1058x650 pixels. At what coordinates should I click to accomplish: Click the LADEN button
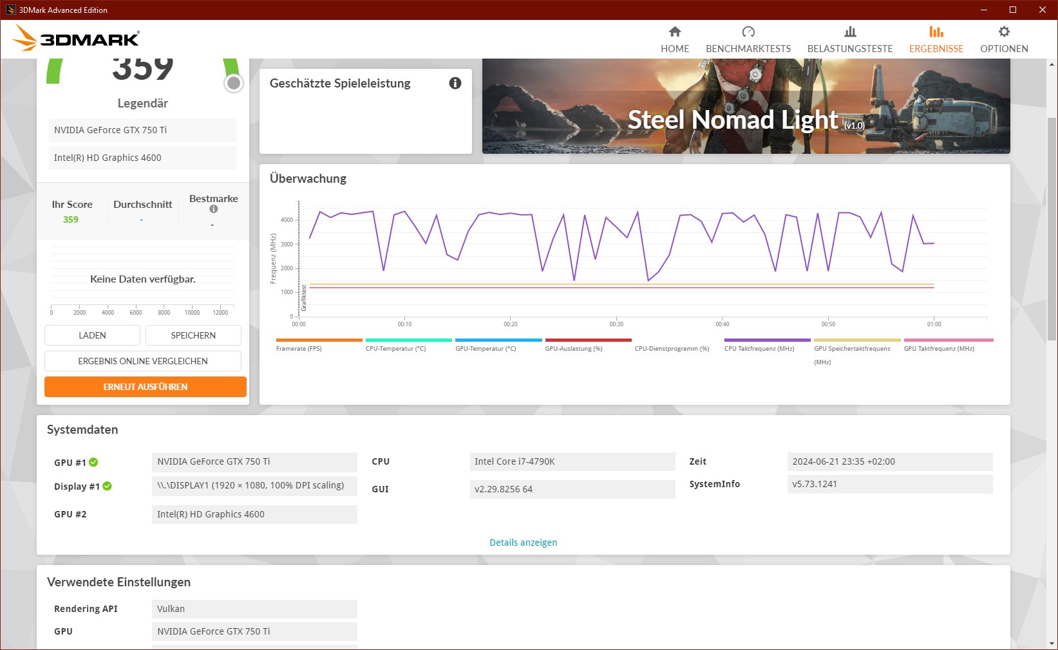(x=92, y=335)
